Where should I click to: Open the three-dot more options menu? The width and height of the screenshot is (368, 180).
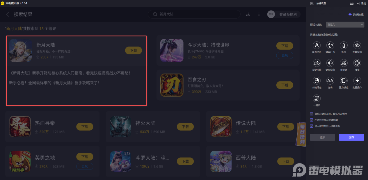pyautogui.click(x=259, y=14)
